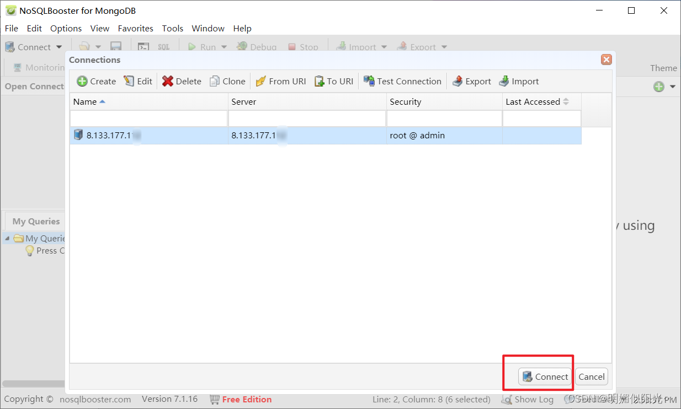Open nosqlbooster.com link in status bar
The width and height of the screenshot is (681, 409).
[95, 399]
